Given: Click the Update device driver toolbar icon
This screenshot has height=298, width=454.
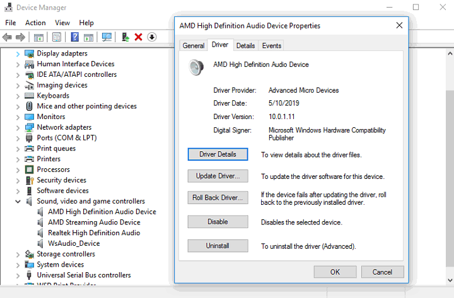Looking at the screenshot, I should click(x=125, y=37).
